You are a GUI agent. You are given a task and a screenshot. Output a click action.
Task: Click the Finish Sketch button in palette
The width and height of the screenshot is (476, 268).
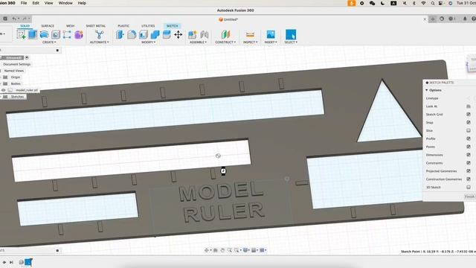(x=470, y=197)
